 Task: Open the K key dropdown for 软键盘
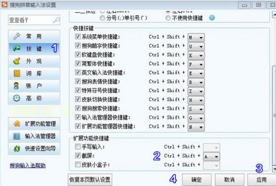(196, 55)
